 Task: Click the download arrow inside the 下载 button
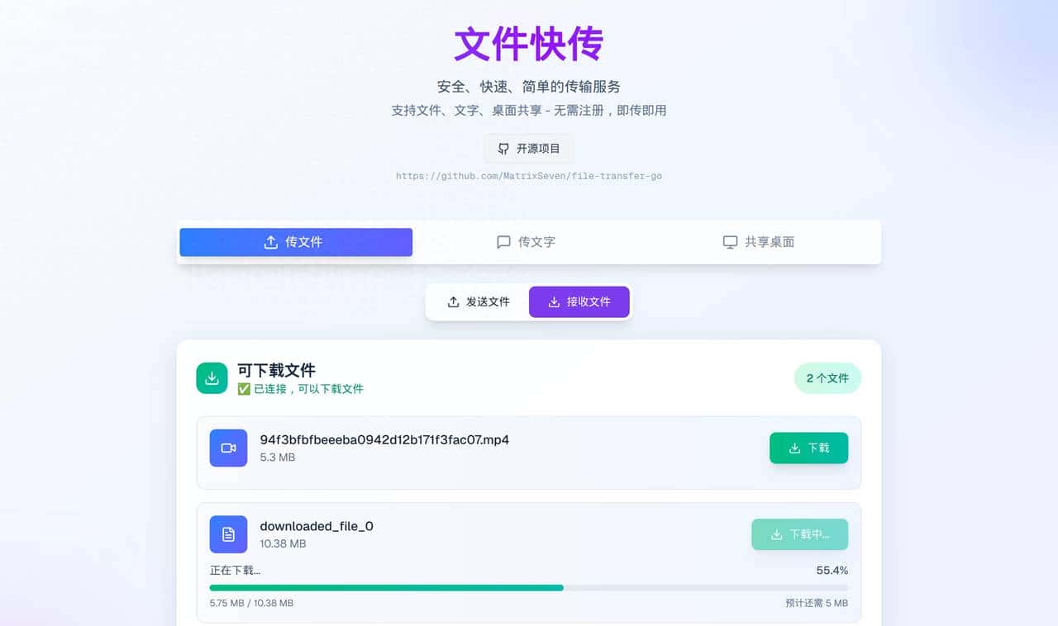(x=794, y=448)
